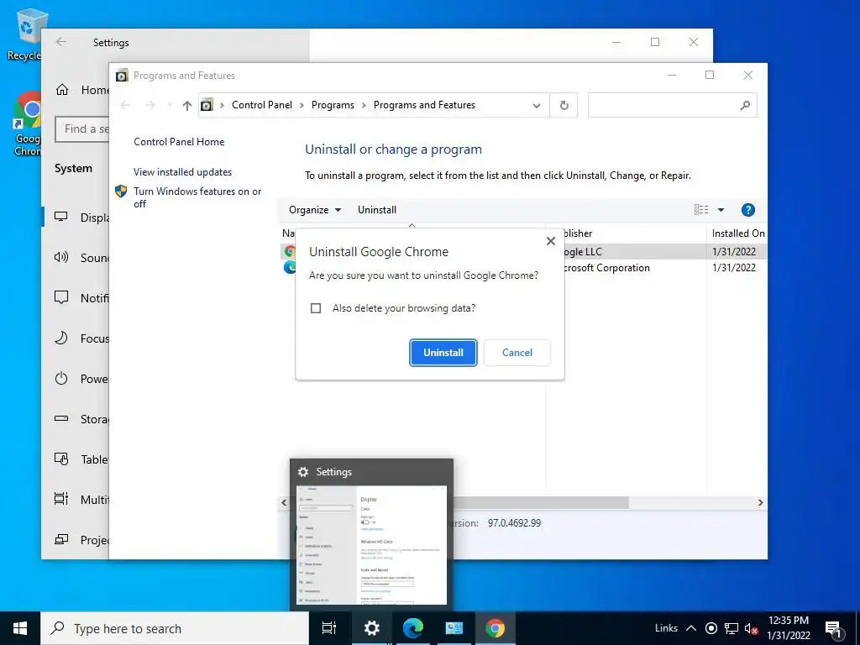Click the search magnifier icon in Control Panel
The image size is (860, 645).
(x=745, y=105)
